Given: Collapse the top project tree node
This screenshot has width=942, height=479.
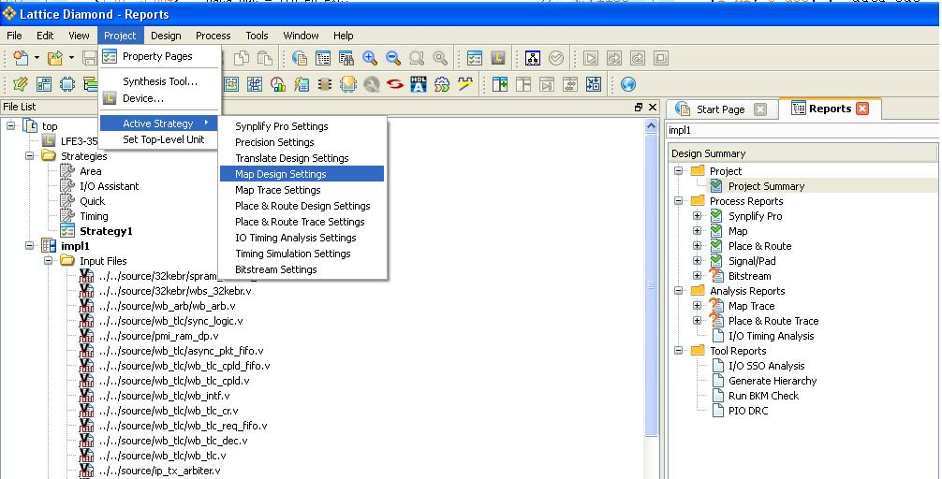Looking at the screenshot, I should pyautogui.click(x=11, y=126).
